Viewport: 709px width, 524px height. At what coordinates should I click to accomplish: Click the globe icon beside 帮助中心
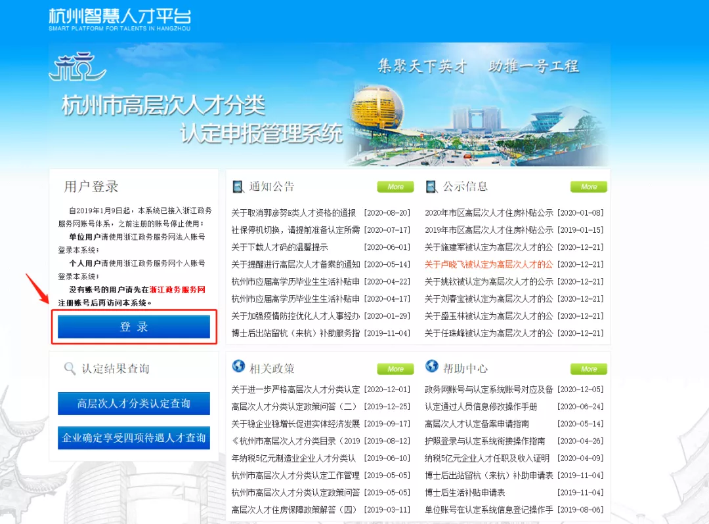click(x=432, y=366)
